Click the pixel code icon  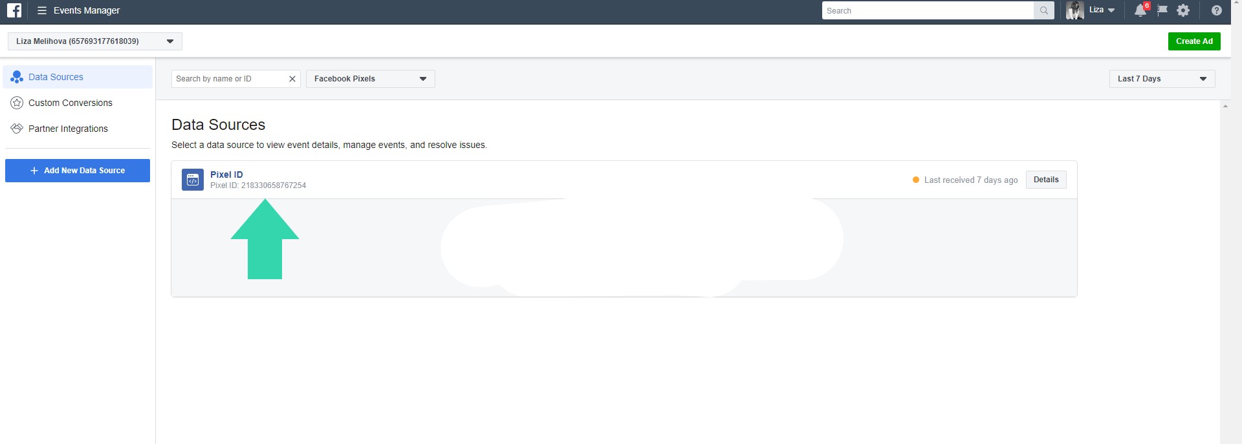(x=193, y=180)
